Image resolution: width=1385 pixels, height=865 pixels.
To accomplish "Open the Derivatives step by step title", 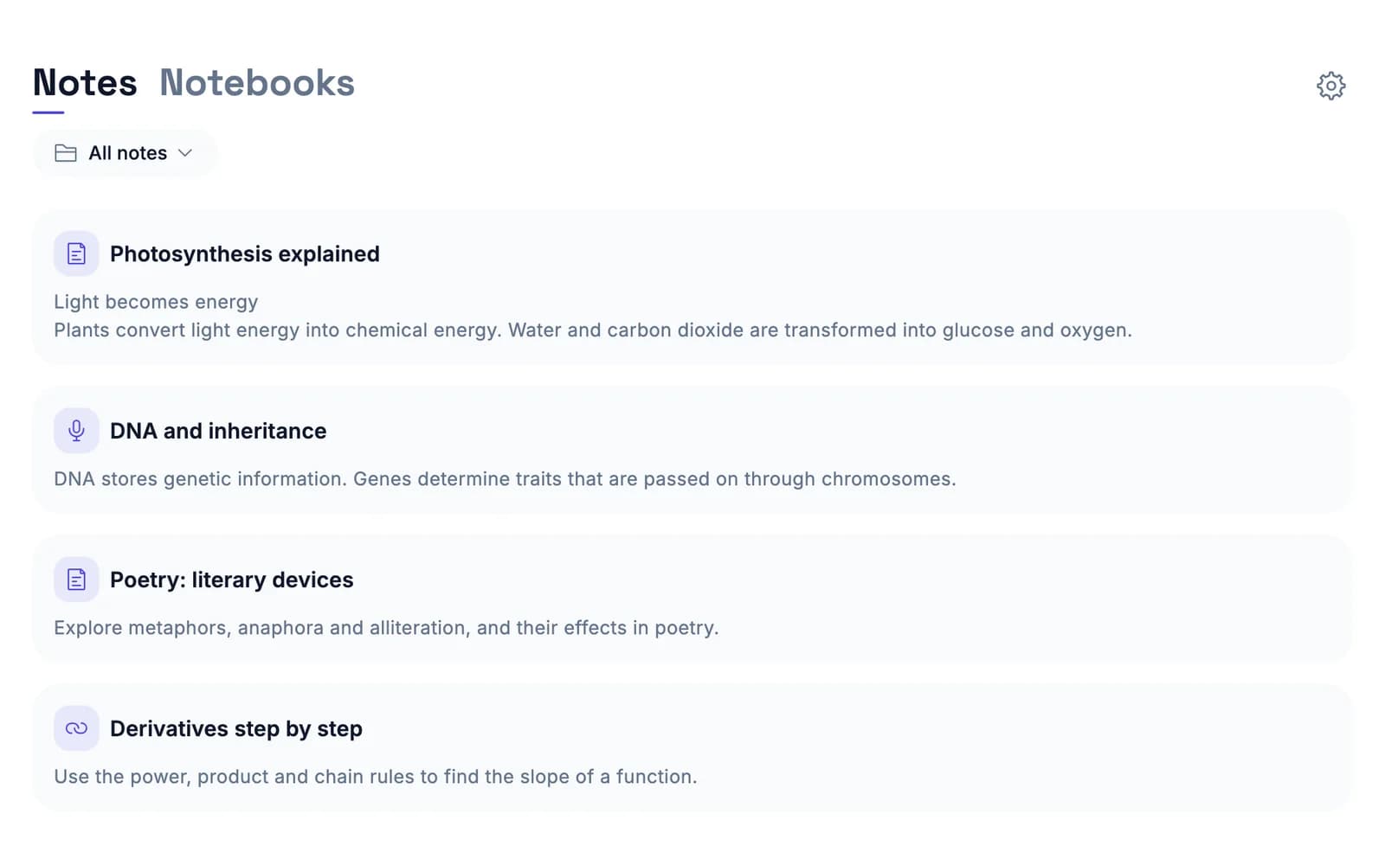I will pos(236,728).
